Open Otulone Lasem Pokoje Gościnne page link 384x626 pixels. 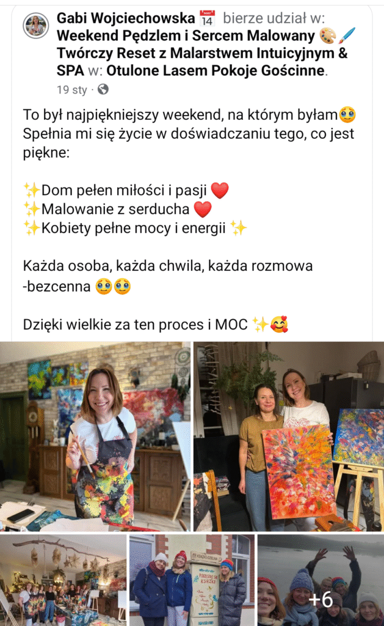pos(216,71)
